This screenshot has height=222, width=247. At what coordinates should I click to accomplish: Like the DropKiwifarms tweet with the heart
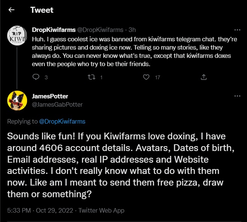[x=146, y=77]
